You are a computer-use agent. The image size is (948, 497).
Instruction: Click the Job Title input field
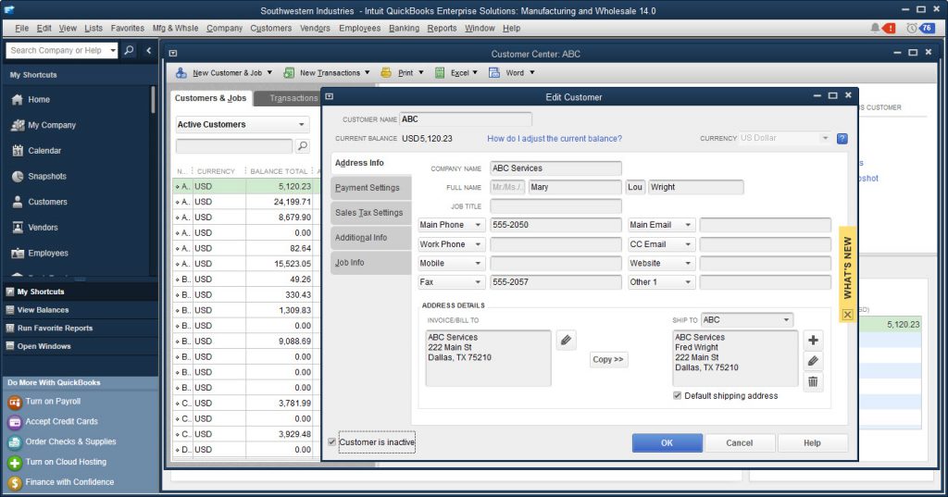pos(555,206)
